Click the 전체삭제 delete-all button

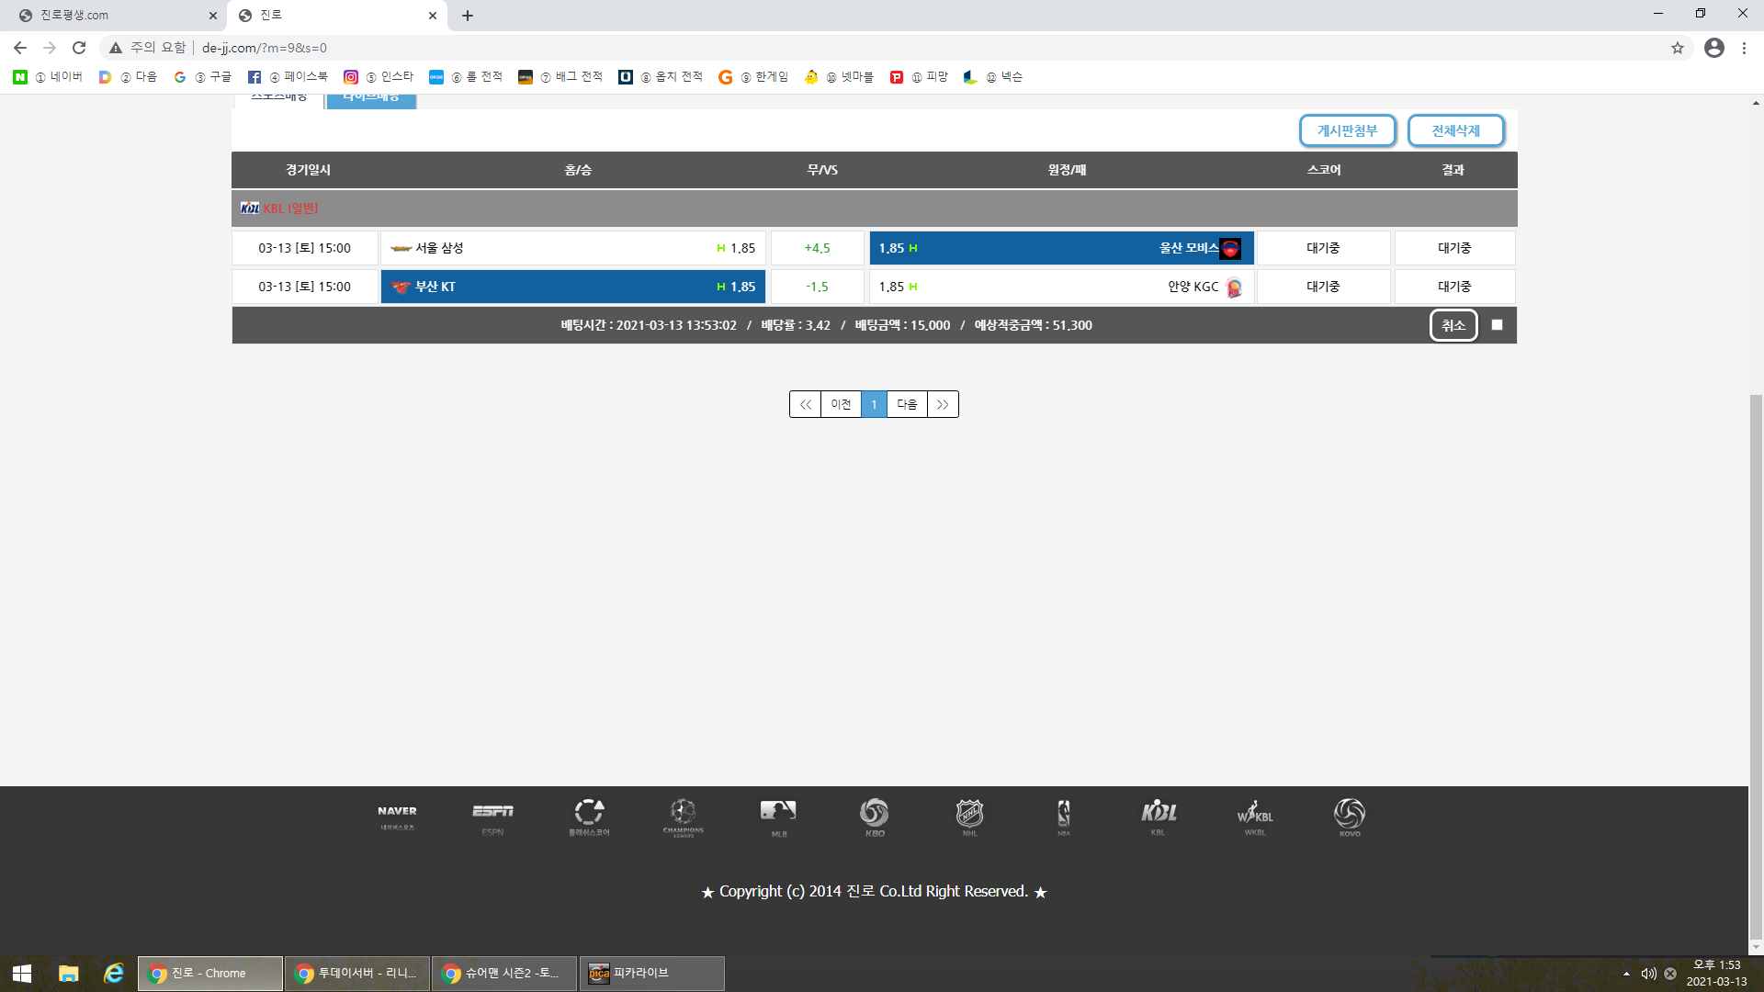1455,130
